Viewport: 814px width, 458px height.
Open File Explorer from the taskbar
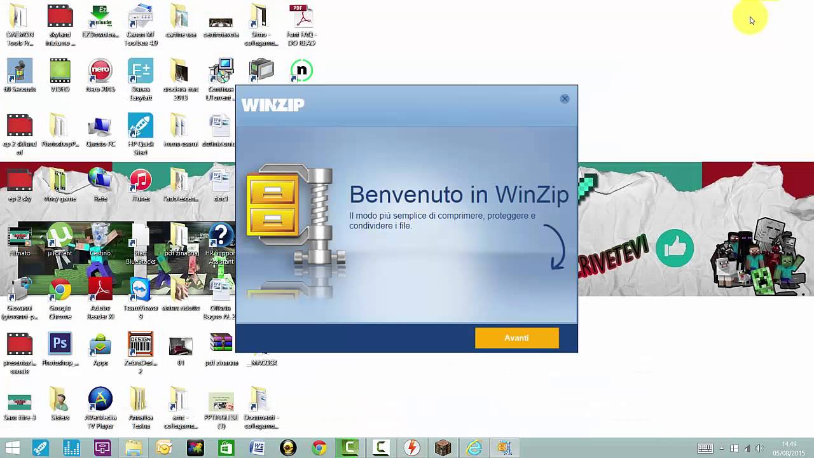pos(133,448)
